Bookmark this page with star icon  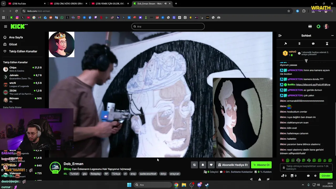pyautogui.click(x=289, y=11)
